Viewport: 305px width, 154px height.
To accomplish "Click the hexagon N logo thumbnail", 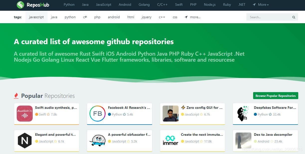I will tap(25, 141).
